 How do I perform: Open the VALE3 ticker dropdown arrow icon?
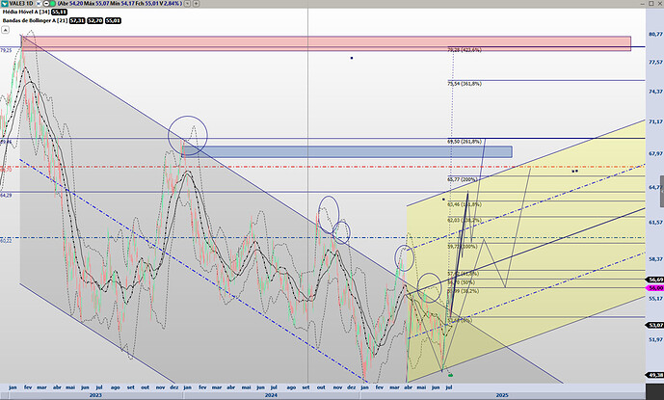pyautogui.click(x=6, y=5)
